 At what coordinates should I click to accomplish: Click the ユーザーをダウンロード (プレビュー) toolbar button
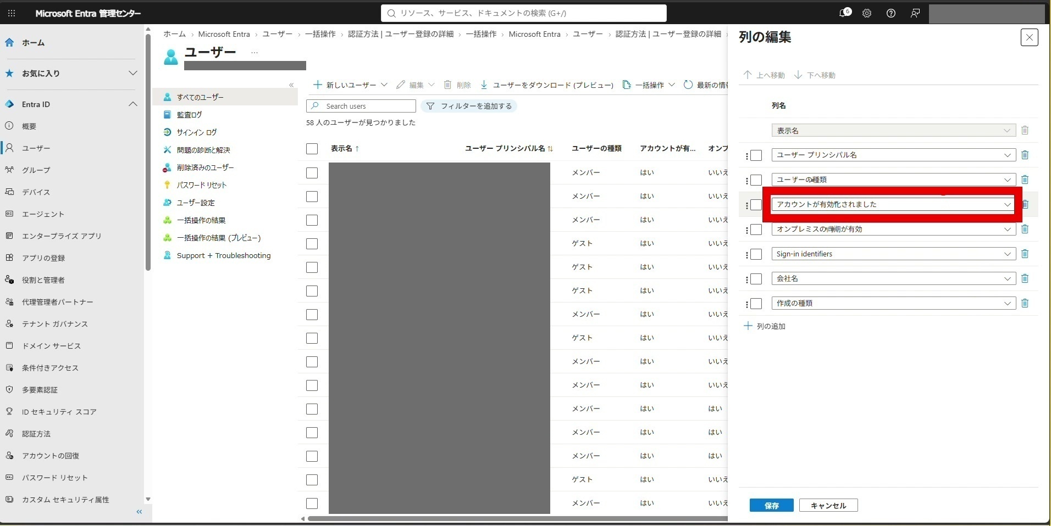[x=546, y=85]
